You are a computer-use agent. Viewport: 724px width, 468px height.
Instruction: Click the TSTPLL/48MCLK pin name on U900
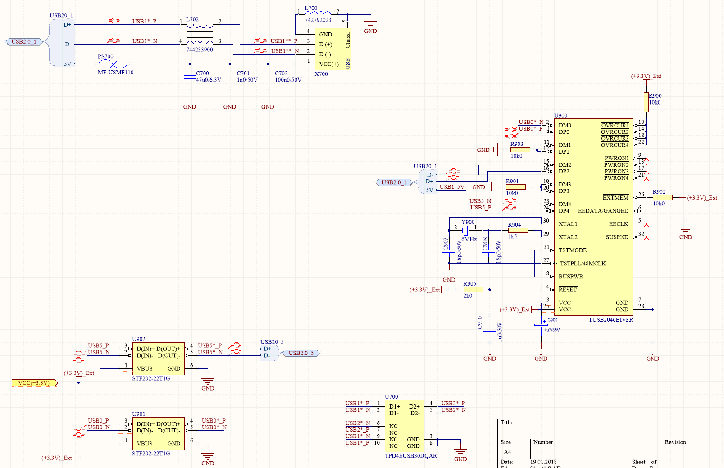point(583,264)
